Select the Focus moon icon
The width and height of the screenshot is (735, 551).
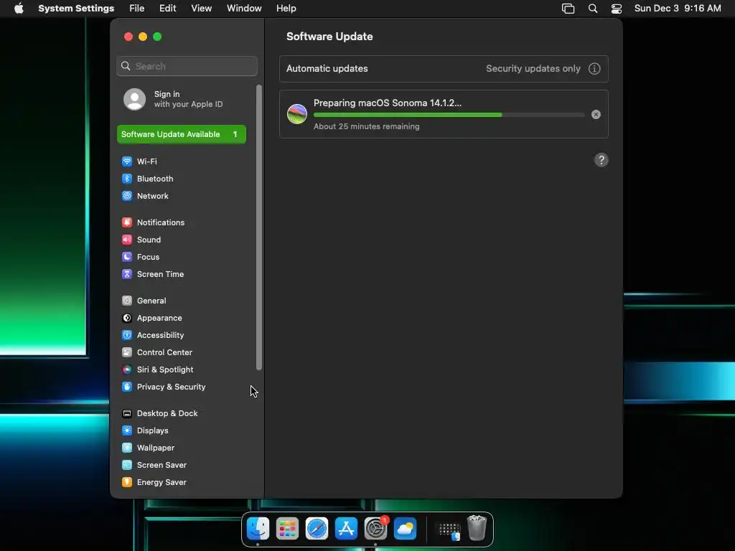(x=127, y=257)
